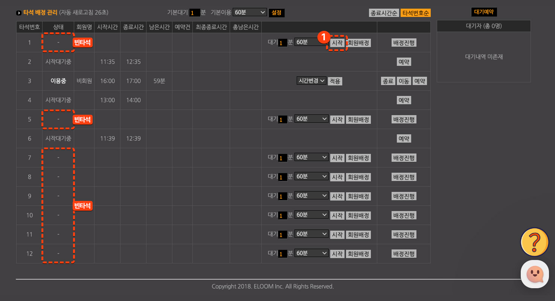Click the arrow icon beside 타석 배정 관리

(x=19, y=13)
